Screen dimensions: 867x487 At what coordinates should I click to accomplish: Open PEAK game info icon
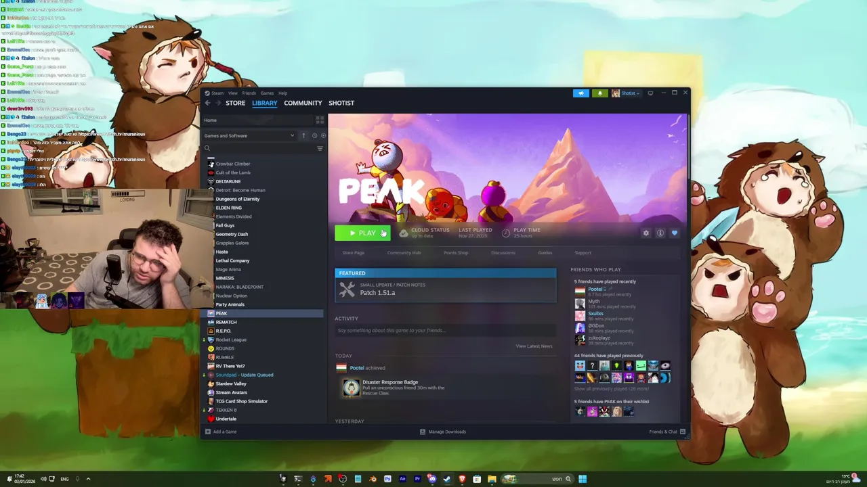pyautogui.click(x=660, y=233)
